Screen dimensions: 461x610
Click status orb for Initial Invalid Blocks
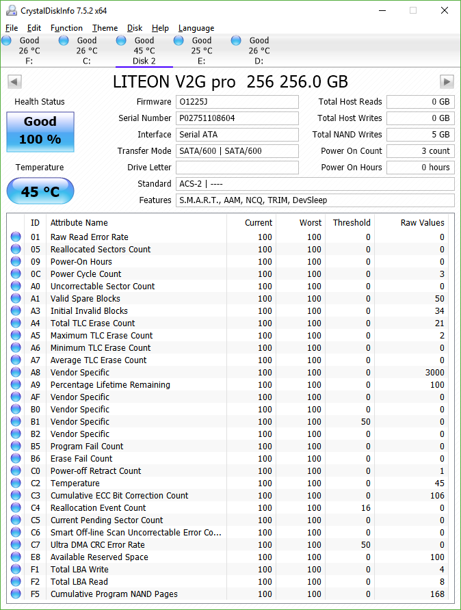(16, 310)
